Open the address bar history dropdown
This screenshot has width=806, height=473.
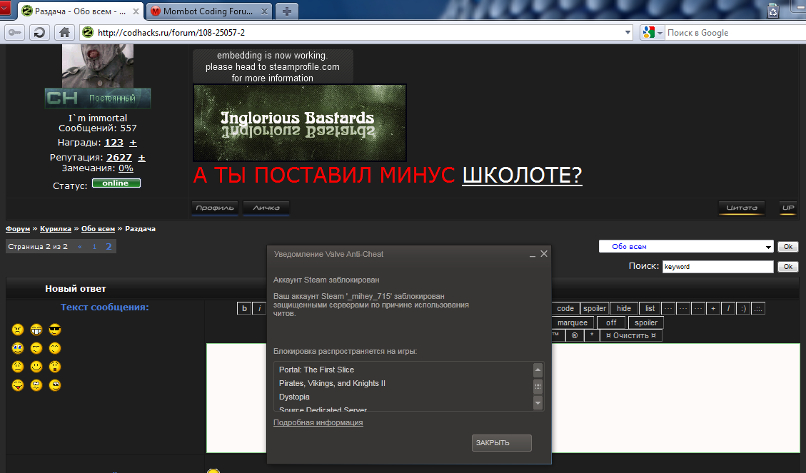coord(628,32)
